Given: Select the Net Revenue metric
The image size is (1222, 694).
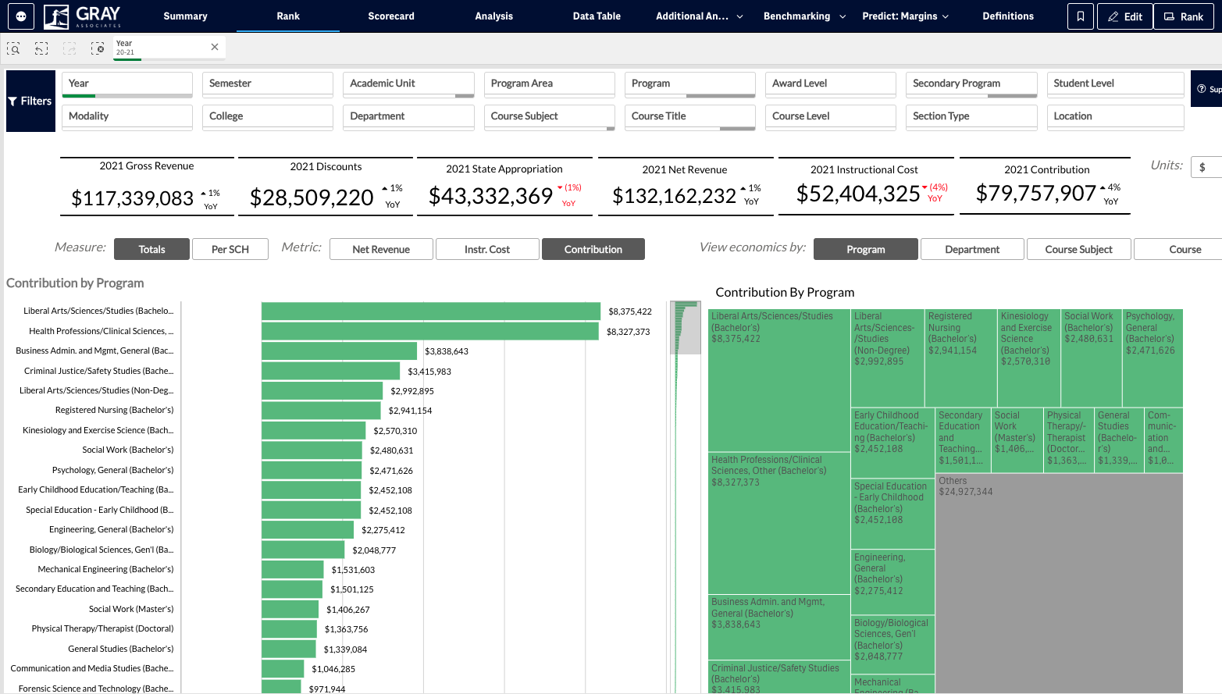Looking at the screenshot, I should pyautogui.click(x=381, y=249).
